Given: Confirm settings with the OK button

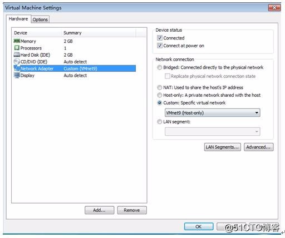Looking at the screenshot, I should [x=199, y=226].
